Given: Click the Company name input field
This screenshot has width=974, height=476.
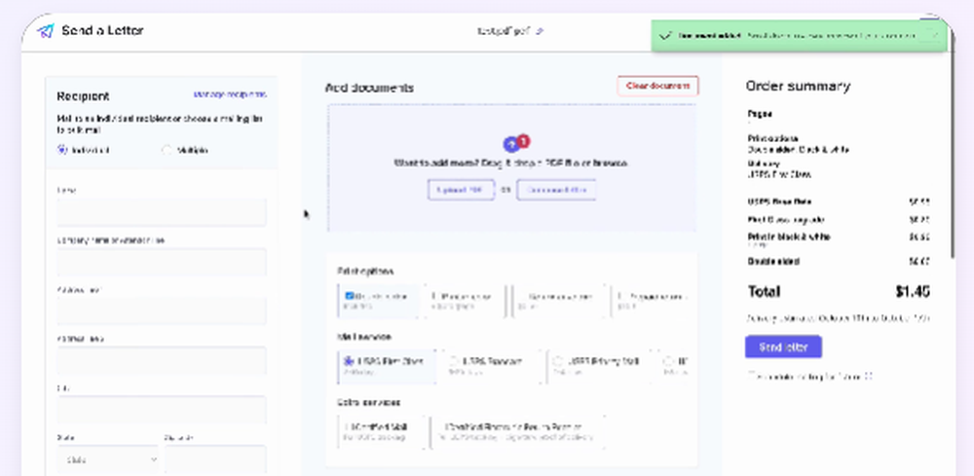Looking at the screenshot, I should tap(161, 262).
